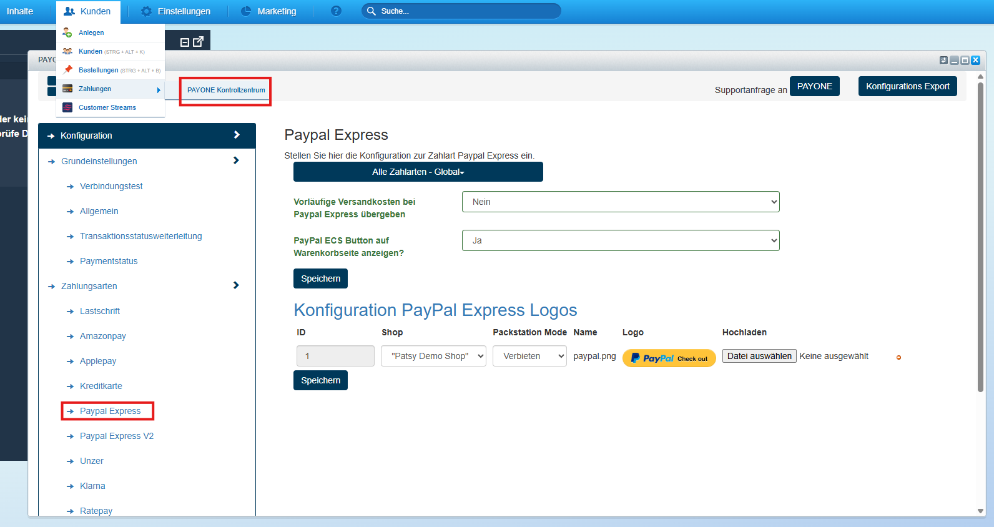The width and height of the screenshot is (994, 527).
Task: Open the Marketing menu
Action: 269,11
